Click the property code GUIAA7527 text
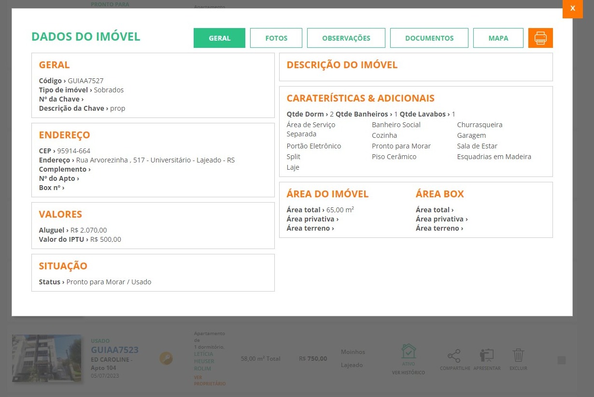Viewport: 594px width, 397px height. 85,81
